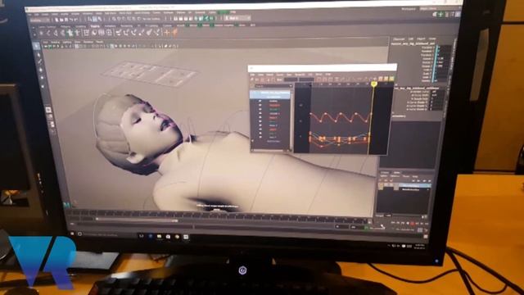Open the Graph Editor Tangents menu
Screen dimensions: 524x295
300,75
